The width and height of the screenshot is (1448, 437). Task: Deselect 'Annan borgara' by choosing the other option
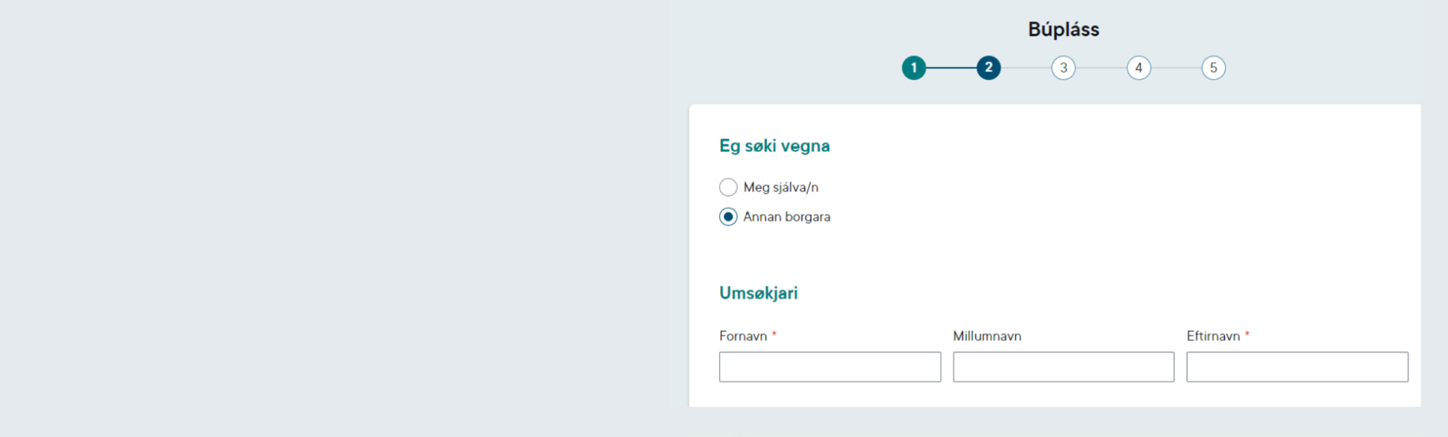pos(728,187)
